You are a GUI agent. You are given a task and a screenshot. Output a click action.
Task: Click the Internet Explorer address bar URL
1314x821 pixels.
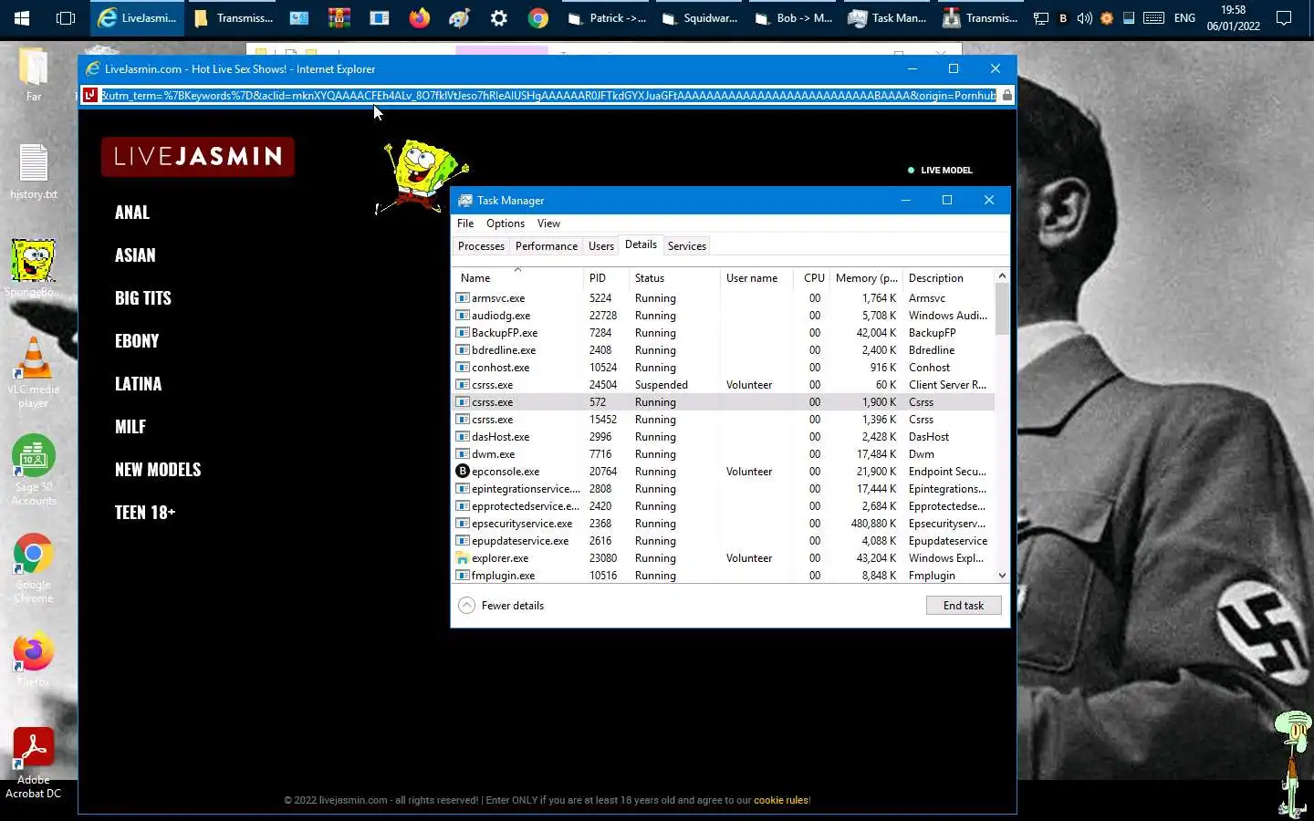click(x=548, y=95)
